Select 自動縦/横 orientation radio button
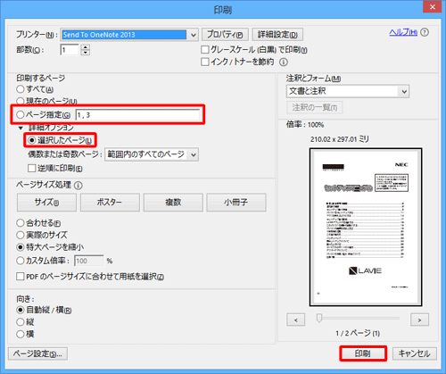 coord(21,310)
